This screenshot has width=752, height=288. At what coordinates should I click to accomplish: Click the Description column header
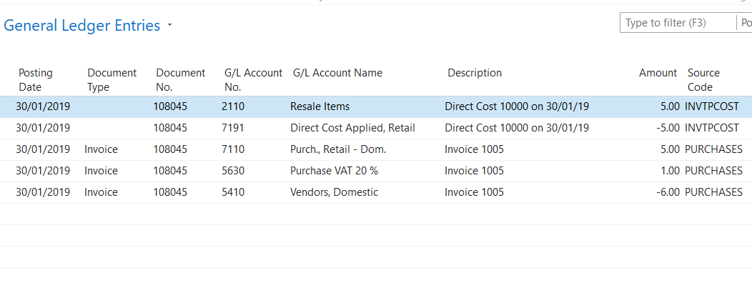(x=475, y=73)
